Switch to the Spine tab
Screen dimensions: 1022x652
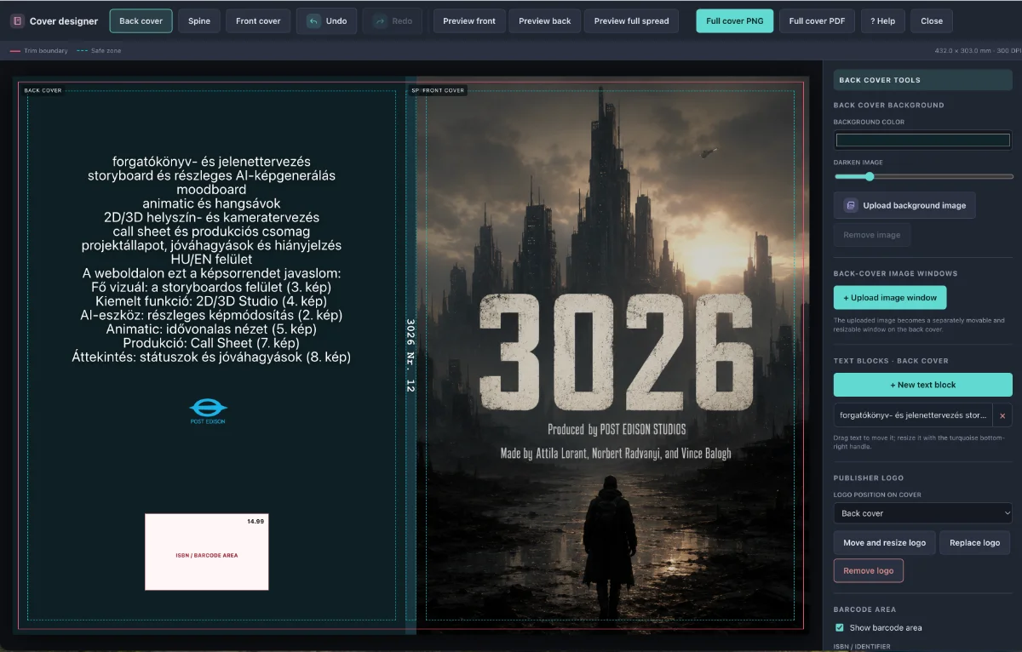[199, 21]
